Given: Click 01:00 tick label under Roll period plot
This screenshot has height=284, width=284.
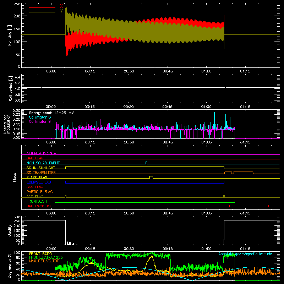Looking at the screenshot, I should click(206, 107).
